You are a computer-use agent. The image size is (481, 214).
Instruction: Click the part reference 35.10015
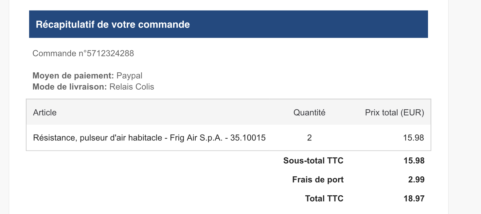coord(248,138)
